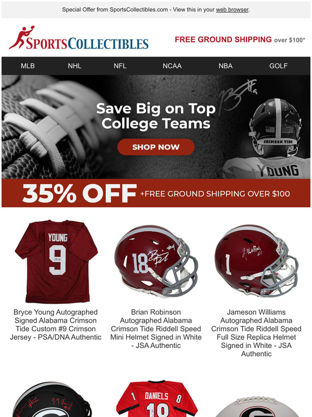Open the NHL menu item
The height and width of the screenshot is (417, 312).
click(x=74, y=66)
